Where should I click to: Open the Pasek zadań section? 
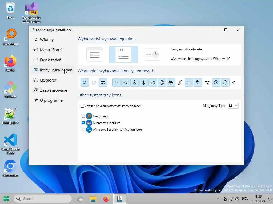coord(53,60)
